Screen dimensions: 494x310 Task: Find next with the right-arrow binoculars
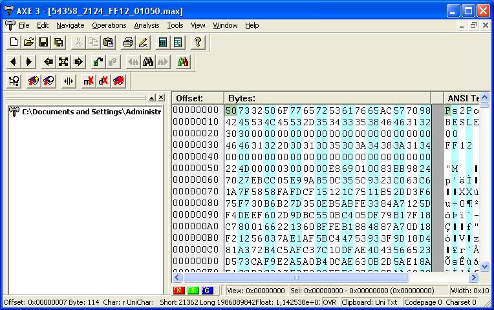pyautogui.click(x=163, y=62)
